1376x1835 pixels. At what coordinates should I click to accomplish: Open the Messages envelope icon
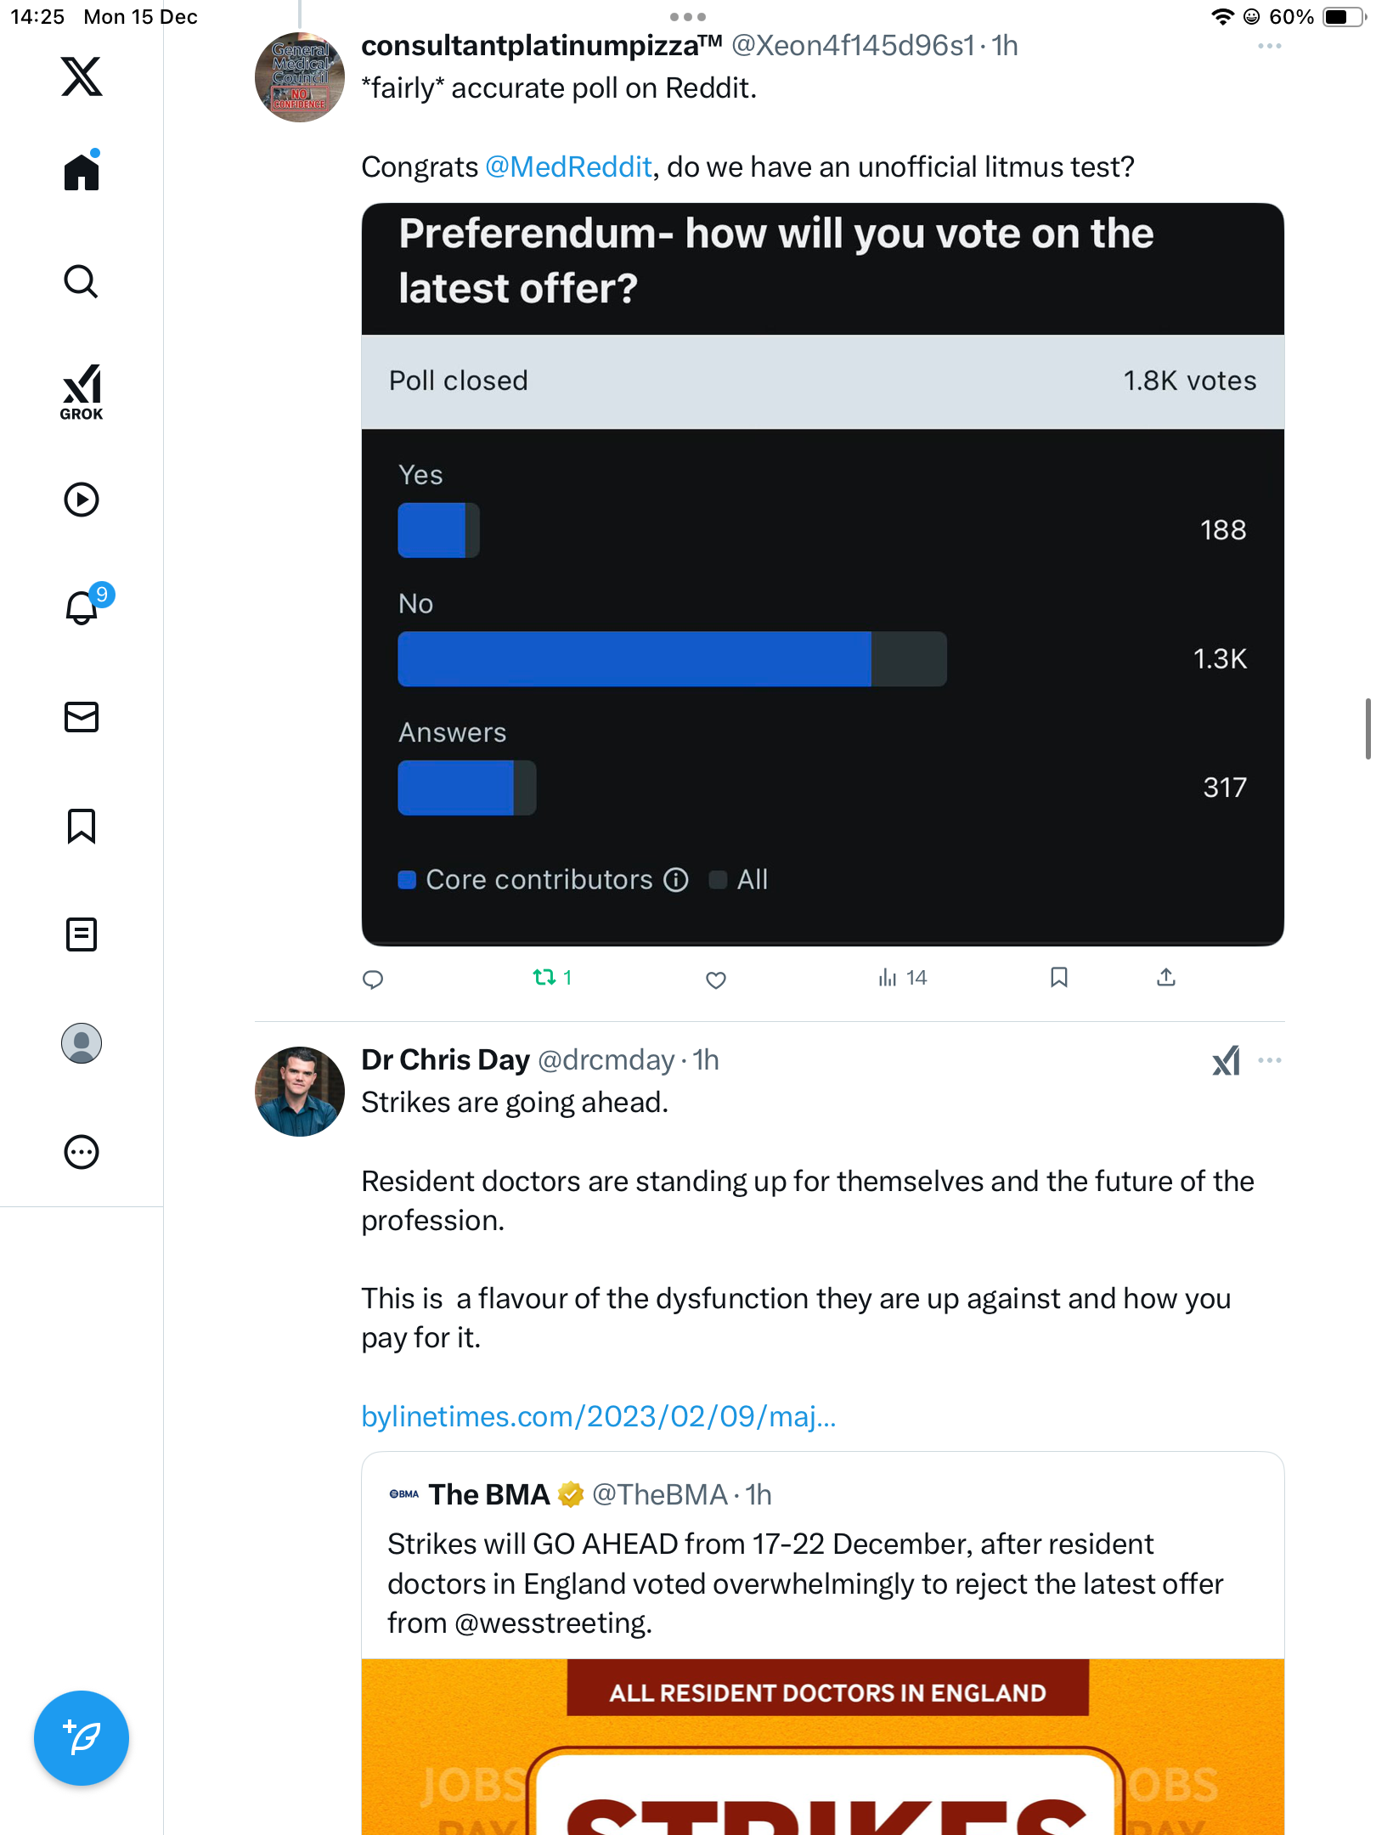82,717
